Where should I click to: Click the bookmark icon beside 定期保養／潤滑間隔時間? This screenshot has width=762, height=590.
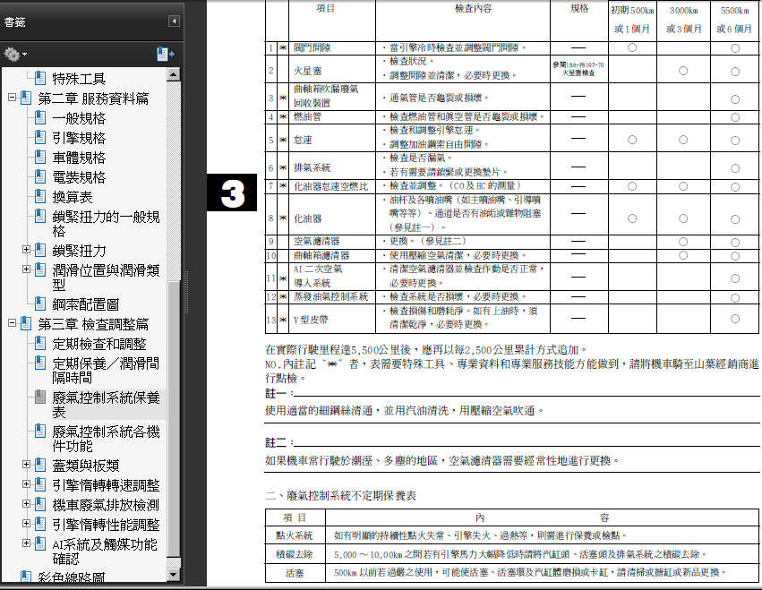[41, 363]
